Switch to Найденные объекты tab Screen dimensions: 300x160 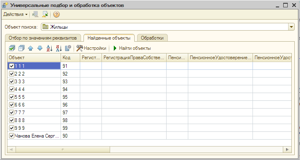[x=109, y=38]
